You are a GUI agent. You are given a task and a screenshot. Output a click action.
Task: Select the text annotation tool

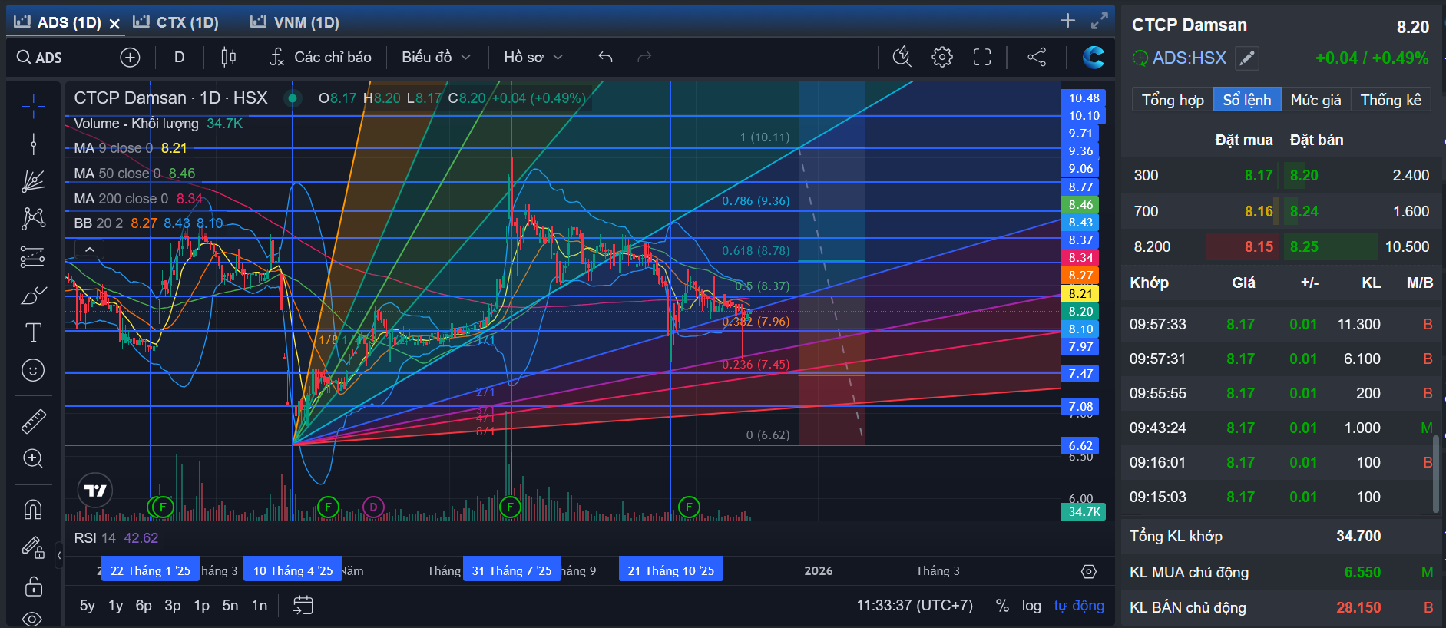[x=33, y=332]
